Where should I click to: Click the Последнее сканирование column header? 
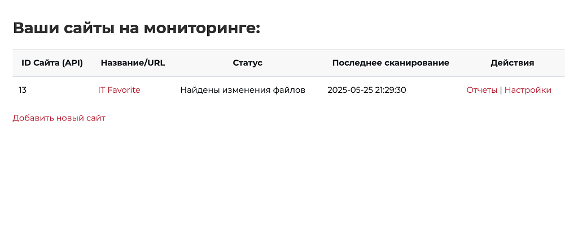[x=391, y=63]
